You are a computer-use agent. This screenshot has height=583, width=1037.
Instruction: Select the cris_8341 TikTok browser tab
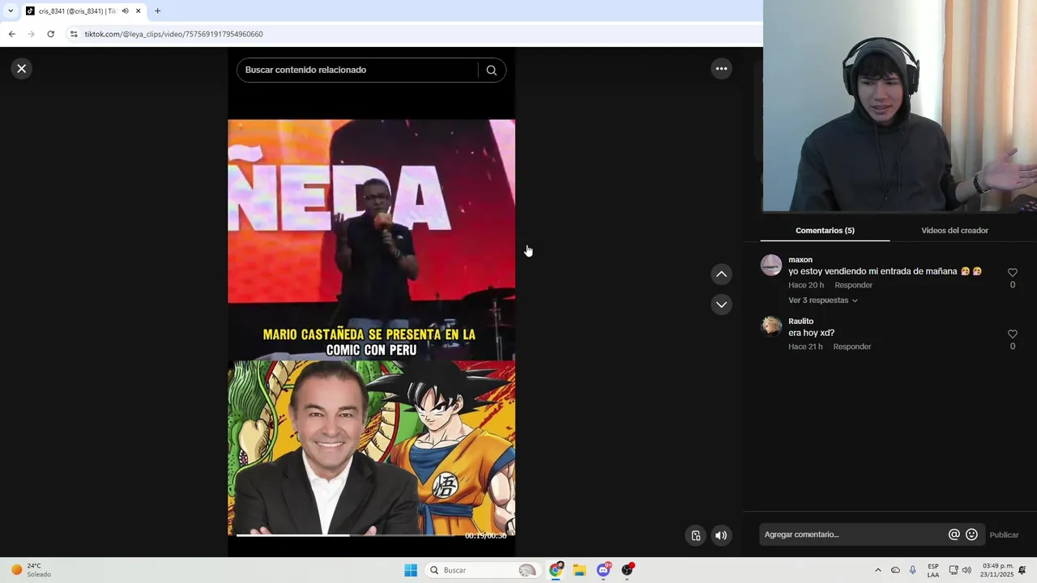[x=77, y=11]
